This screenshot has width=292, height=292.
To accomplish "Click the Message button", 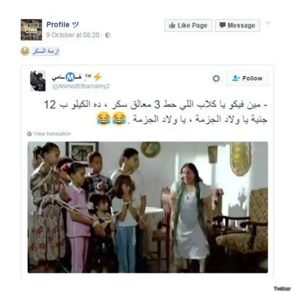I will pyautogui.click(x=237, y=26).
